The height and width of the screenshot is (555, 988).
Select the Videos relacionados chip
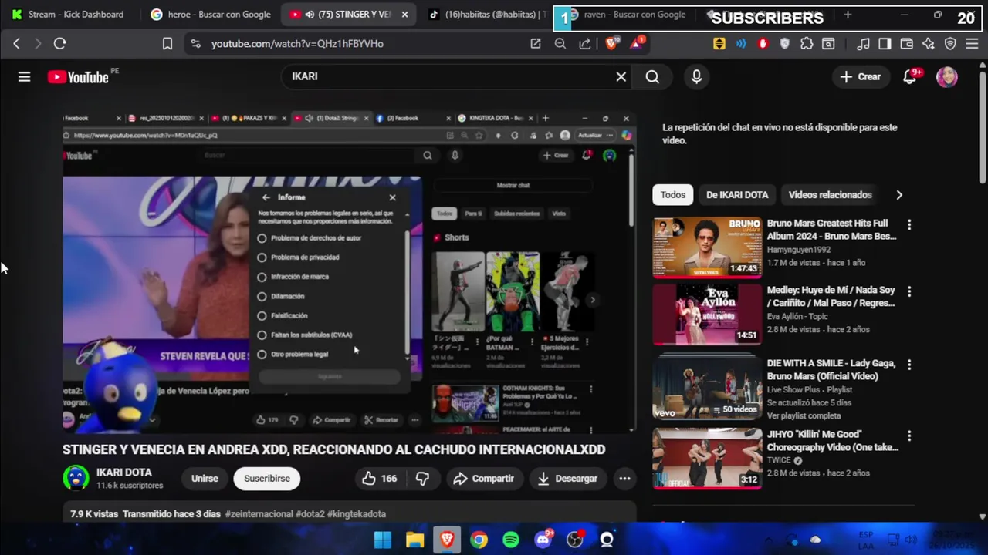(x=830, y=195)
